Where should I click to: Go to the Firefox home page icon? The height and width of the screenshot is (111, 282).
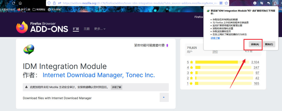20,3
